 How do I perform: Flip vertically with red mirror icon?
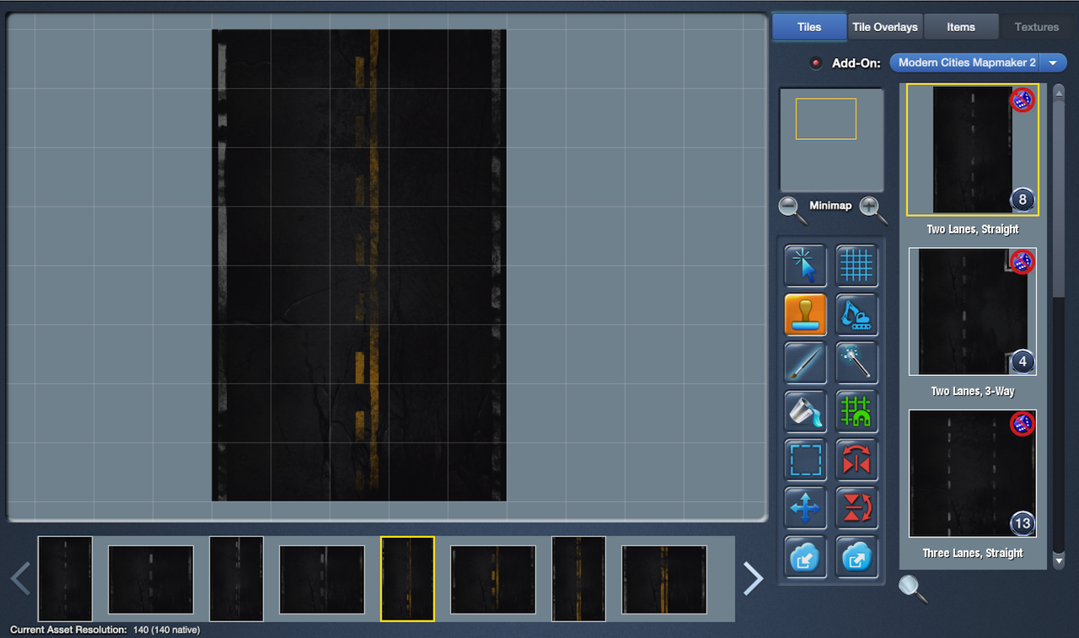(856, 508)
